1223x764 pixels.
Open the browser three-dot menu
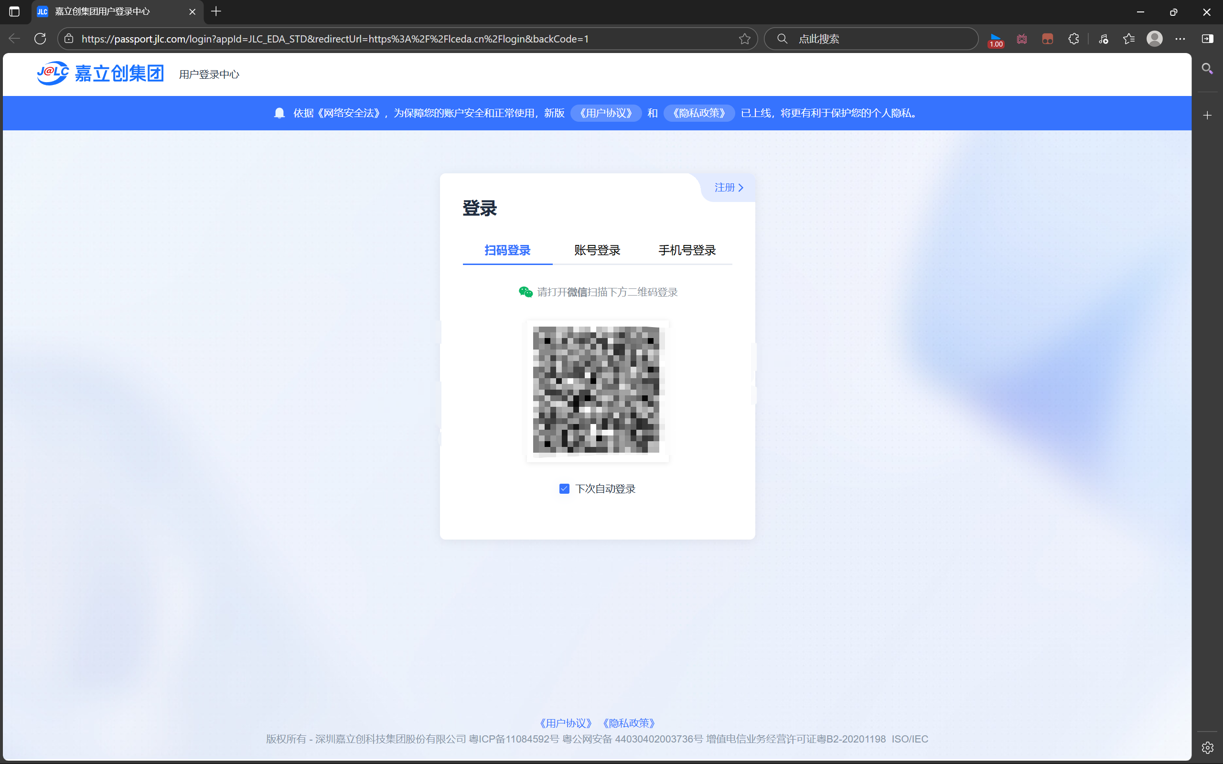[x=1180, y=38]
